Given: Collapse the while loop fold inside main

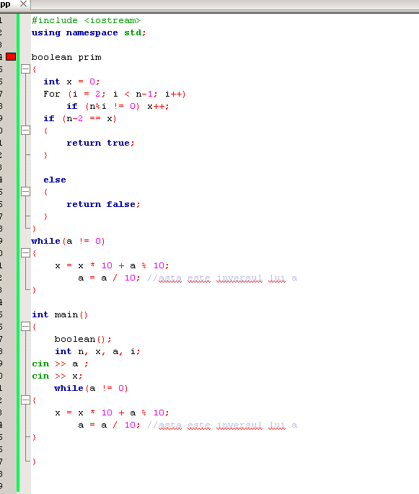Looking at the screenshot, I should tap(25, 400).
